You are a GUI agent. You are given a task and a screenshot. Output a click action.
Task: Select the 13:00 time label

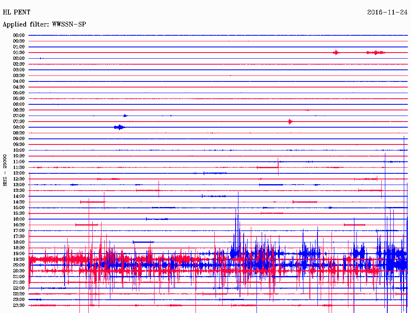coord(19,185)
